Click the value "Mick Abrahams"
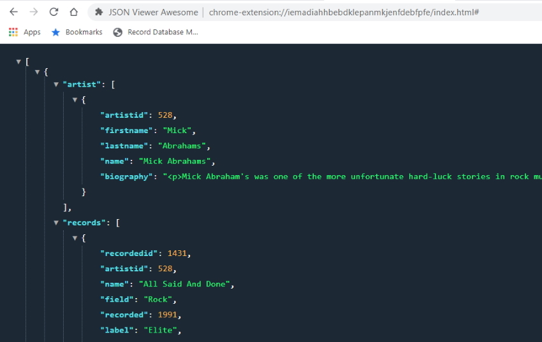 point(175,161)
